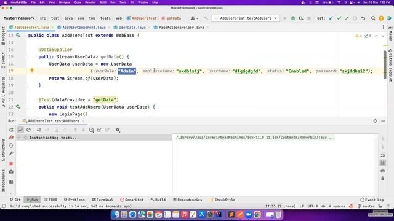The height and width of the screenshot is (221, 394).
Task: Switch to PageActionsHelper.java tab
Action: point(181,27)
